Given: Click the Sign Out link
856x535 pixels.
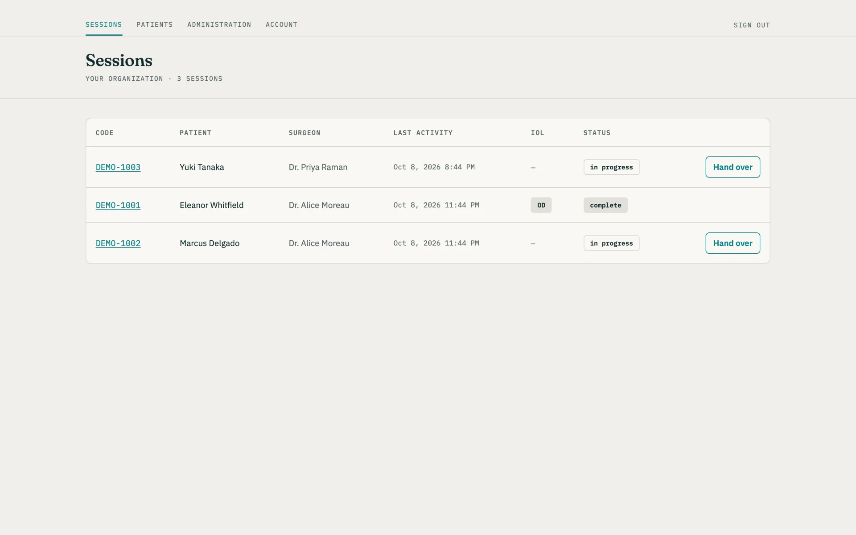Looking at the screenshot, I should coord(752,25).
